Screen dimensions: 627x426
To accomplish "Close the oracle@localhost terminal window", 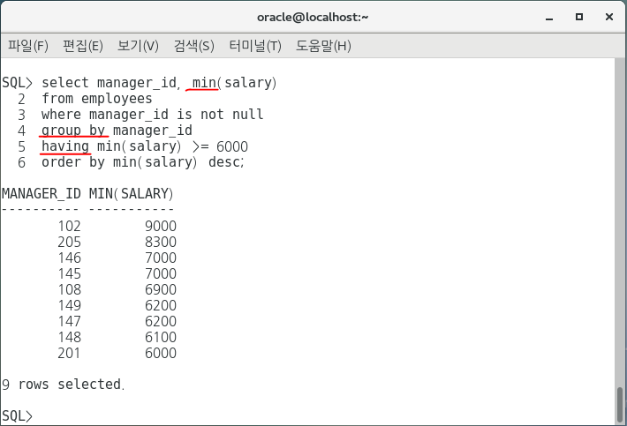I will pos(609,17).
